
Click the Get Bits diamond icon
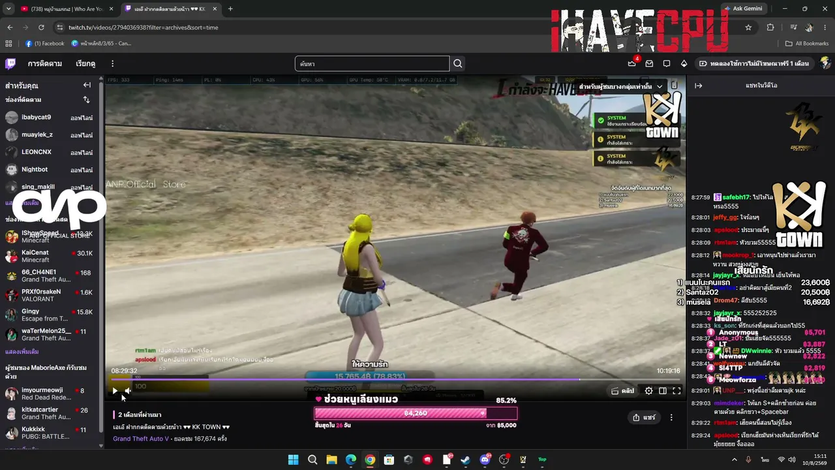(x=684, y=63)
